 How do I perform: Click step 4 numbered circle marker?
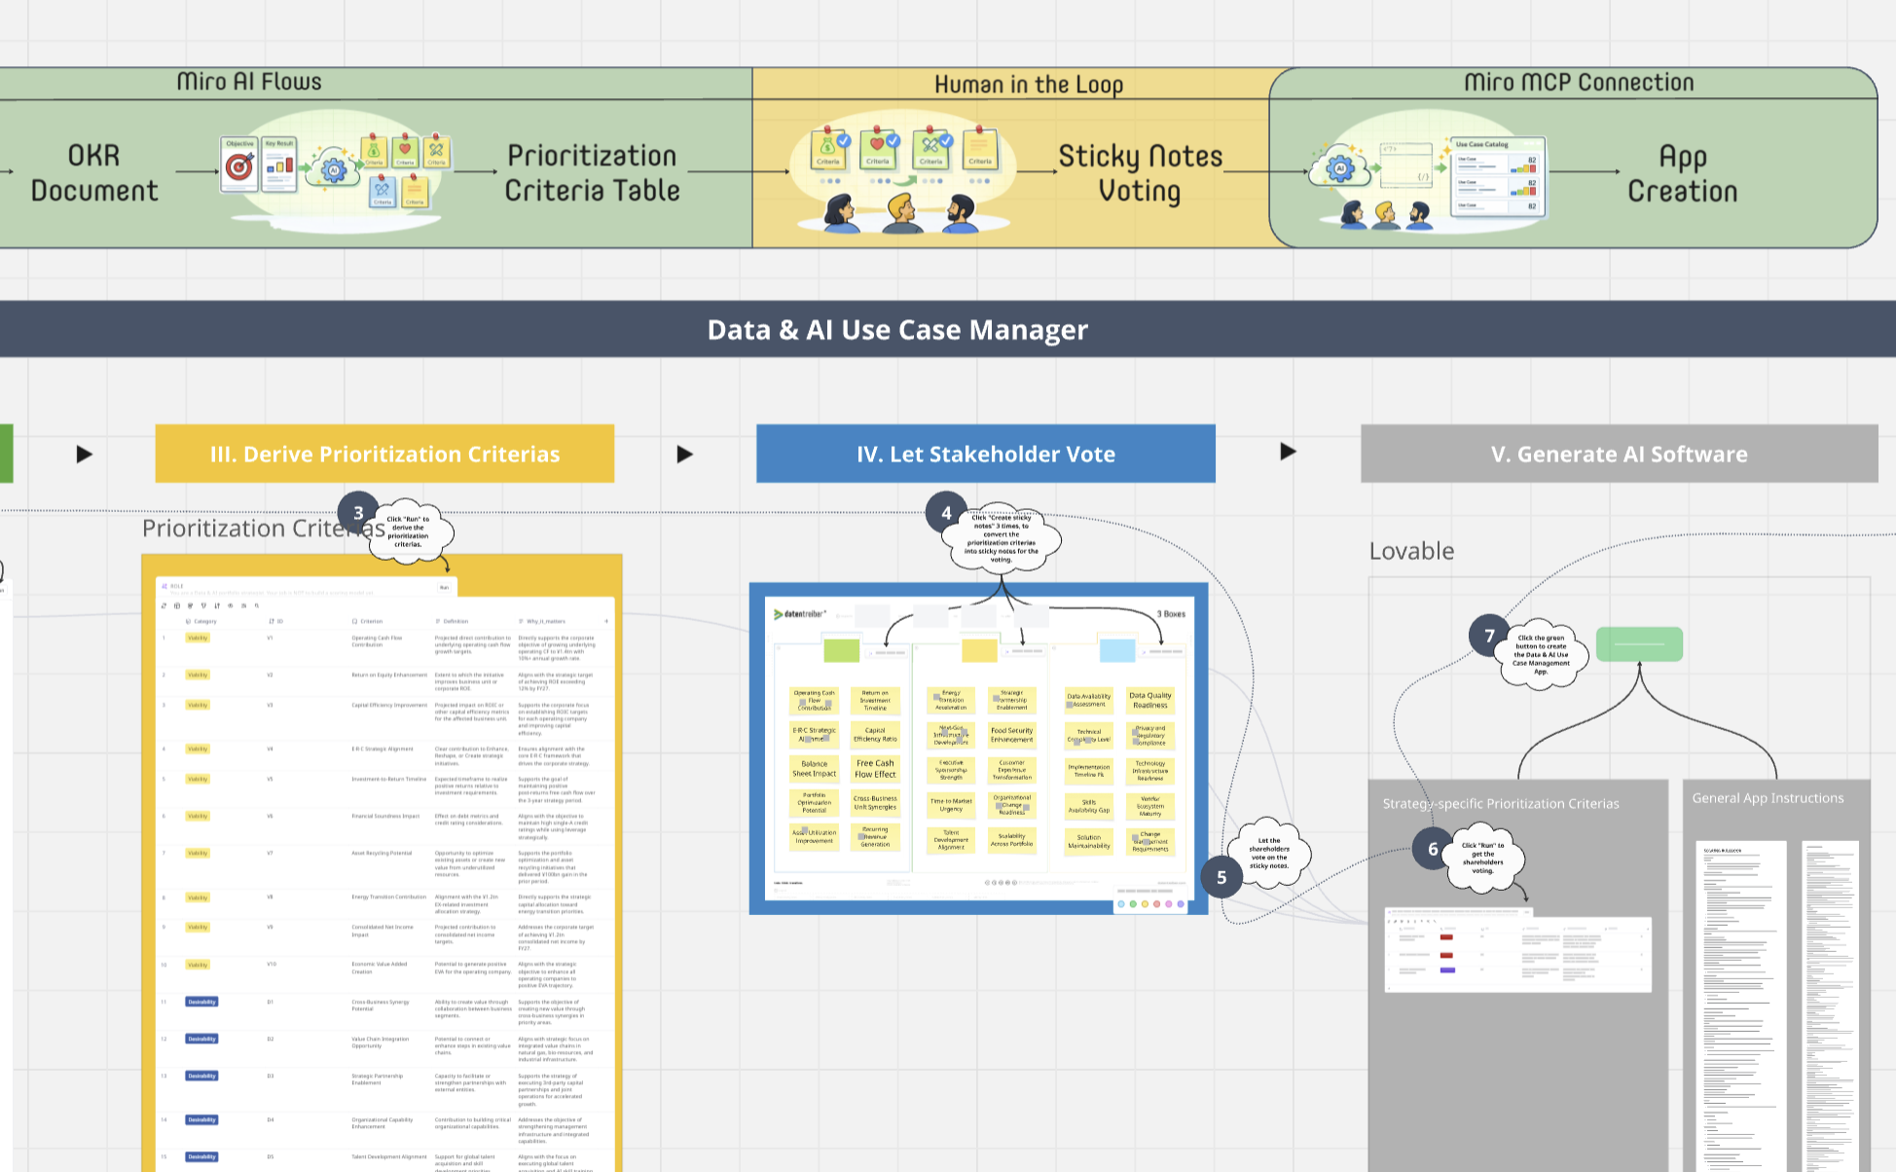(x=946, y=513)
